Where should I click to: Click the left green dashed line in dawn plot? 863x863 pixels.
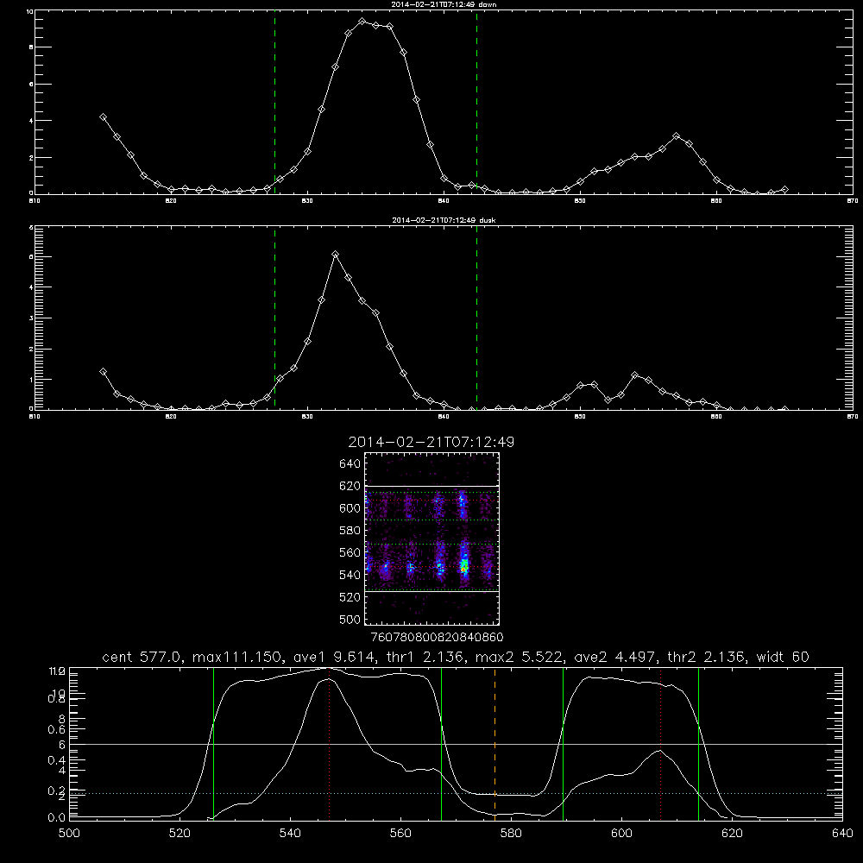coord(274,102)
